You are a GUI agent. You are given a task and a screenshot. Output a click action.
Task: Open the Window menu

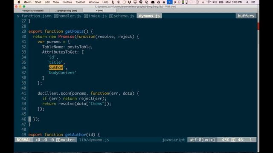[94, 2]
